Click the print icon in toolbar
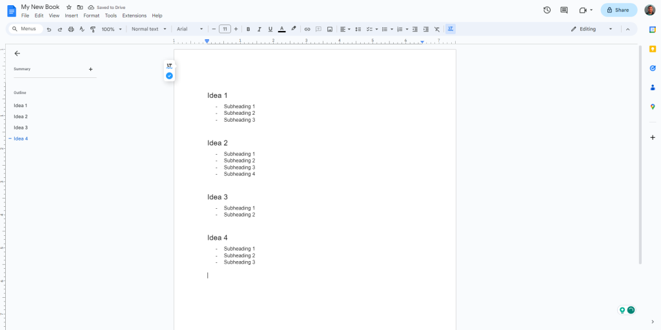Screen dimensions: 661x330 click(x=71, y=29)
